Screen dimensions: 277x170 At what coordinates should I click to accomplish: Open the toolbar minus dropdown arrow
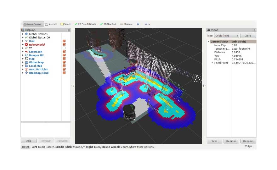[x=149, y=25]
